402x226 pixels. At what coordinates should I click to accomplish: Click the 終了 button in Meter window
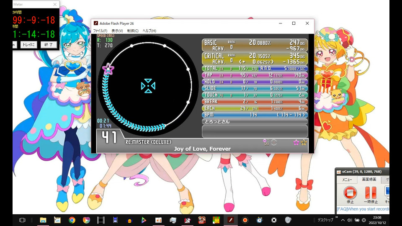pos(49,45)
